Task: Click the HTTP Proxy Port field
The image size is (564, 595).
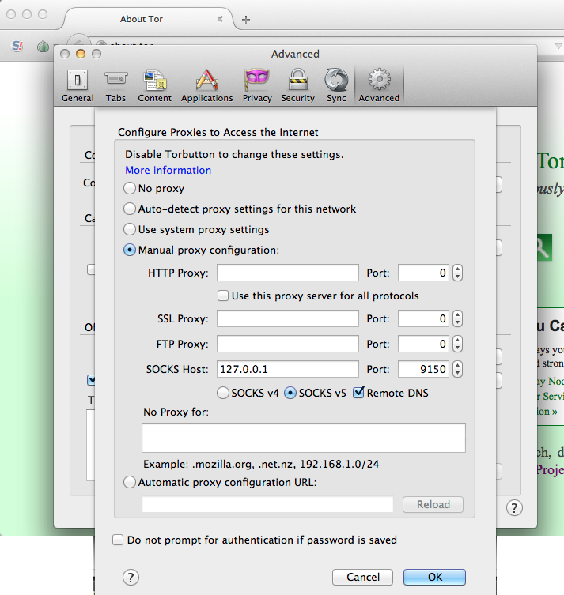Action: click(423, 273)
